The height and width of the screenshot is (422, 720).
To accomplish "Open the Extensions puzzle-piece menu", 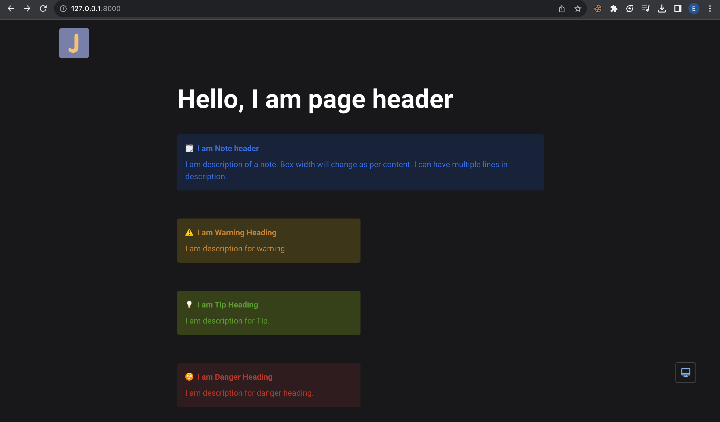I will click(x=614, y=9).
